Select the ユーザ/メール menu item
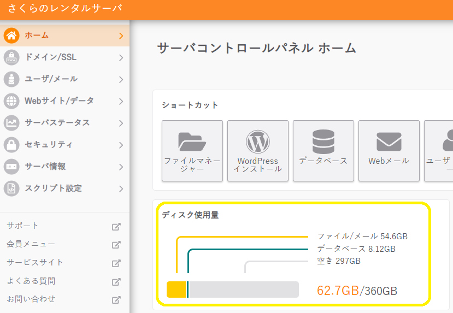Viewport: 453px width, 313px height. click(x=64, y=79)
